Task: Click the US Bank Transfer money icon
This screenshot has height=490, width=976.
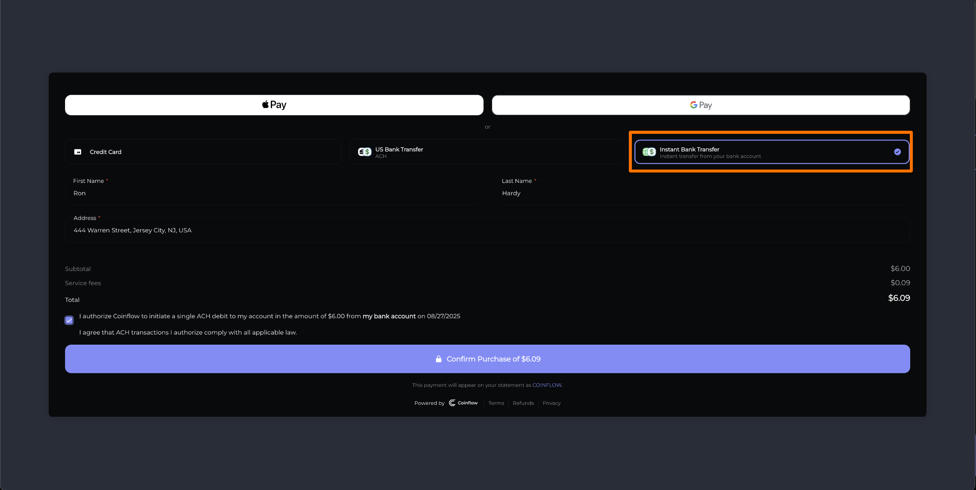Action: click(365, 152)
